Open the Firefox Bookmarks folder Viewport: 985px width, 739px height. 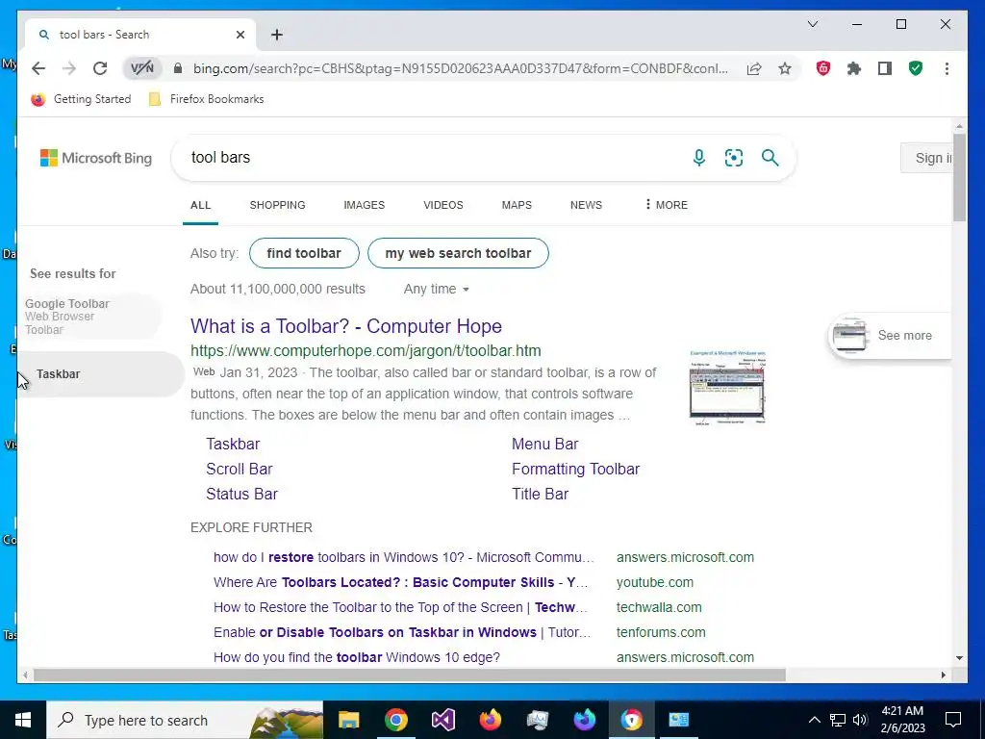click(x=206, y=99)
